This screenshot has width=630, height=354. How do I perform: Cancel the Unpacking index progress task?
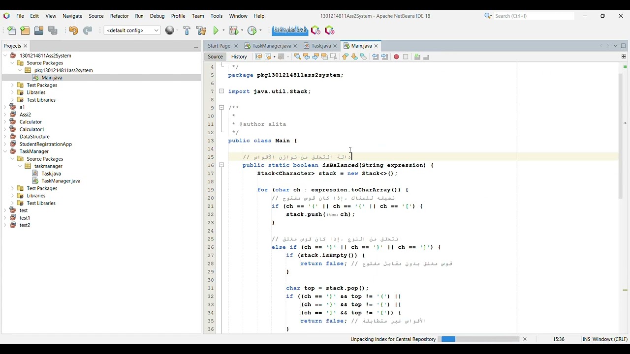point(525,339)
